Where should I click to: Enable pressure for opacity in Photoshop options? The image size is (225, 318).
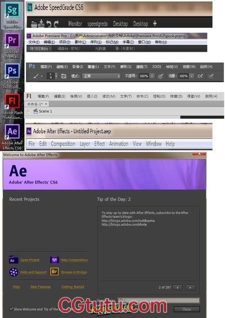pyautogui.click(x=160, y=76)
